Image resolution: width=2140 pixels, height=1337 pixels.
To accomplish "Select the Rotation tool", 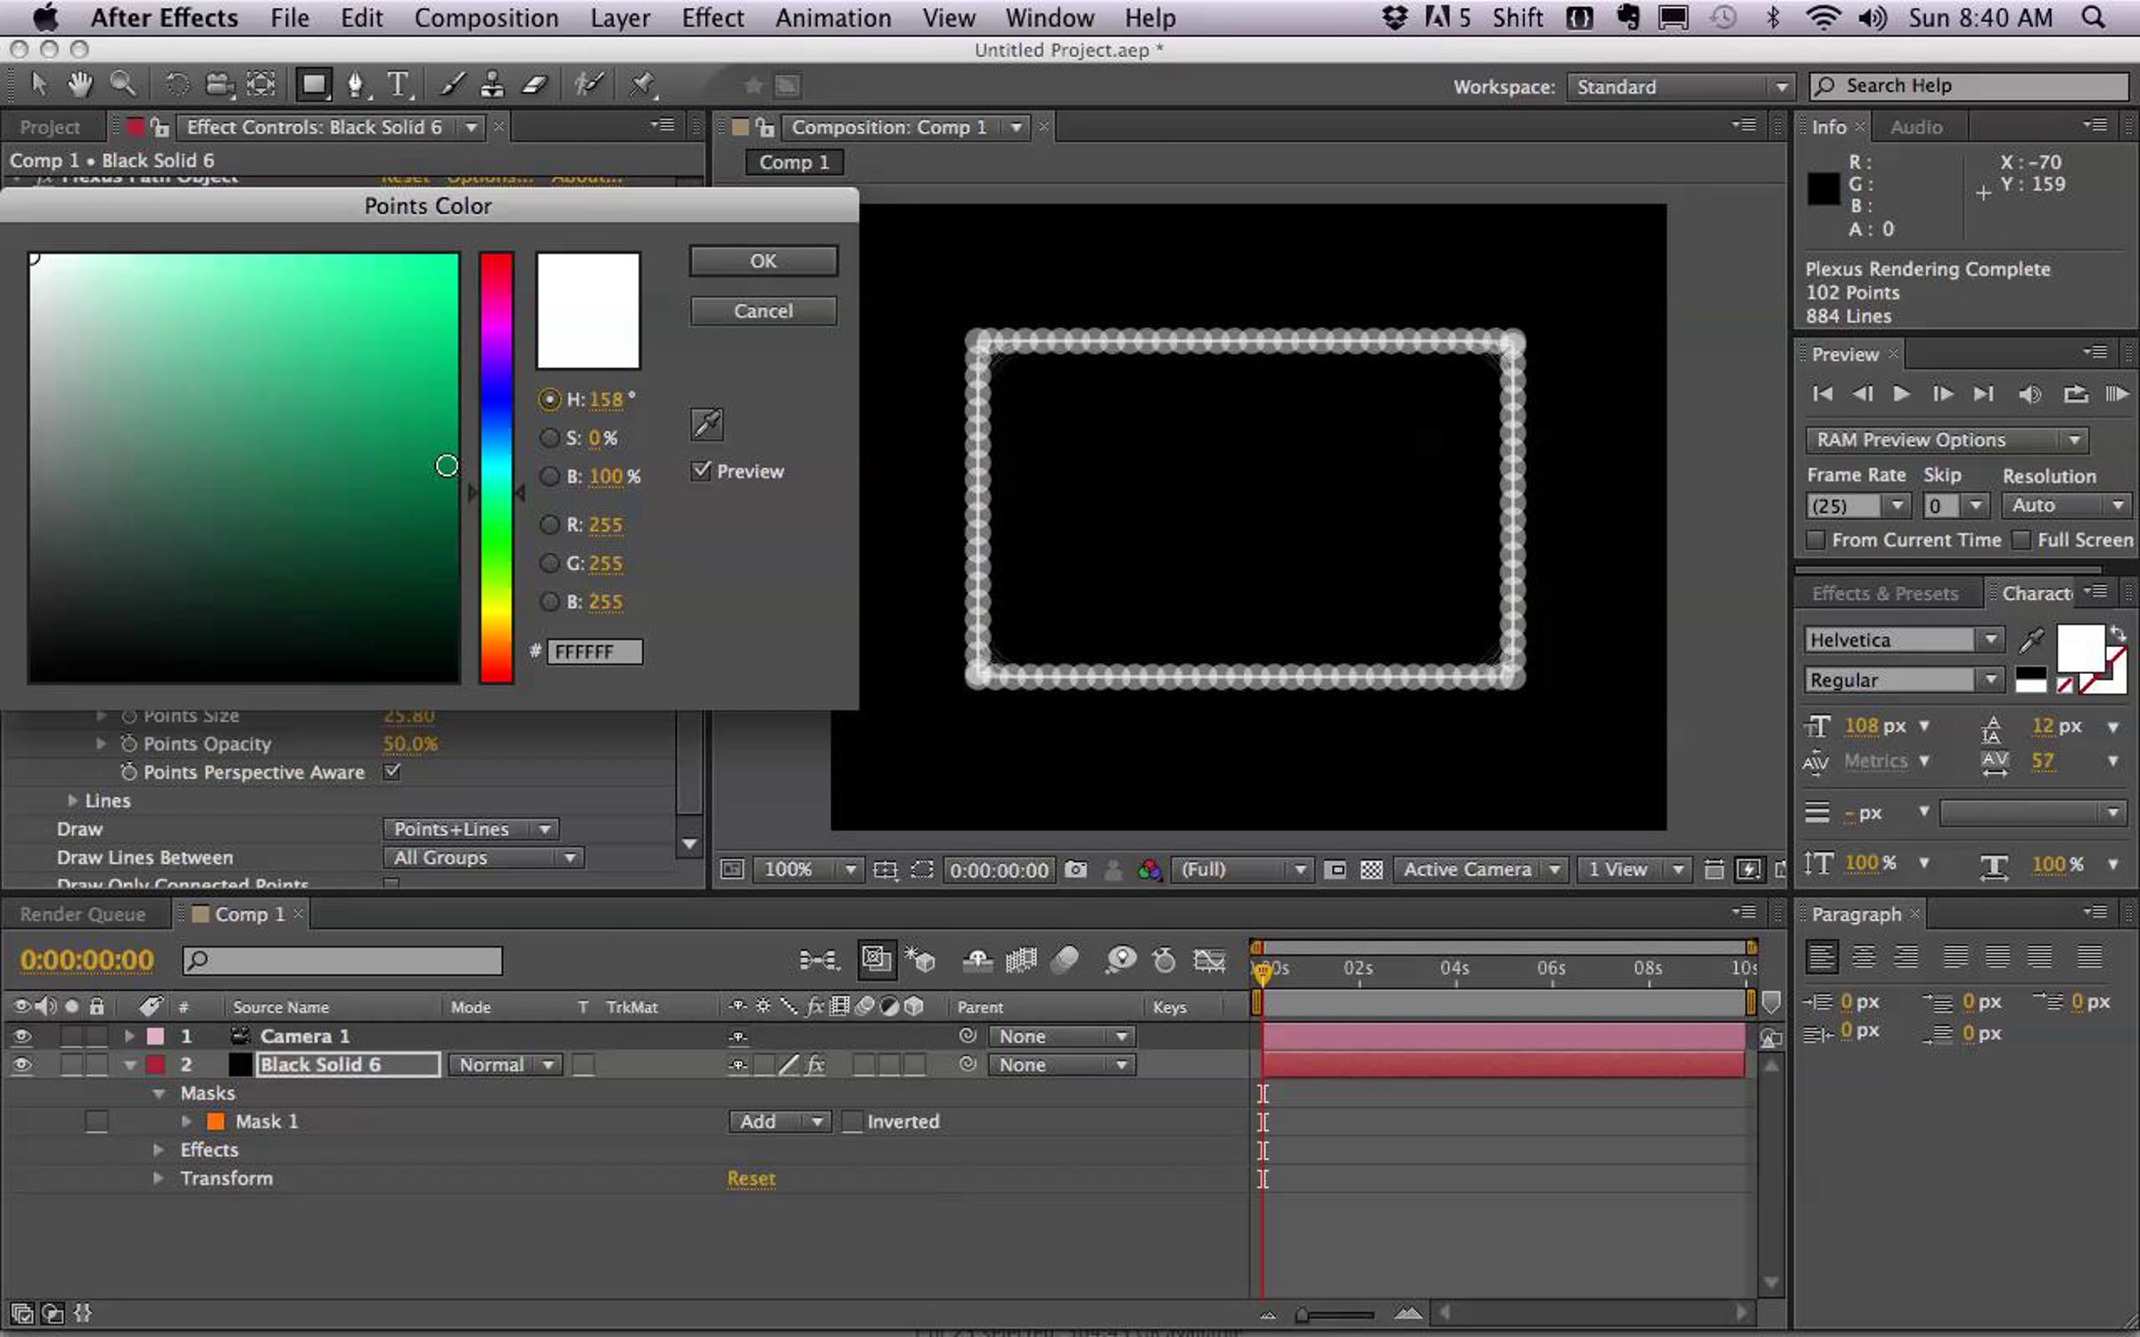I will (177, 85).
